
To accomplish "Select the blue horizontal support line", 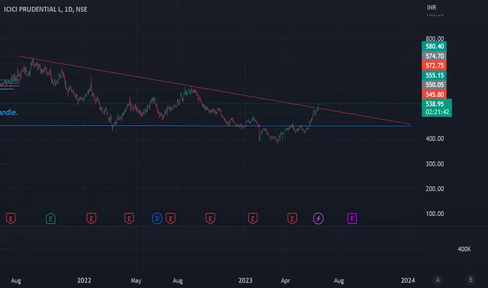I will 205,126.
